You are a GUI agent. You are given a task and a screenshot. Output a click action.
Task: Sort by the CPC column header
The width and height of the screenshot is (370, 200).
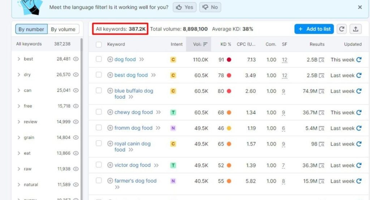[246, 44]
